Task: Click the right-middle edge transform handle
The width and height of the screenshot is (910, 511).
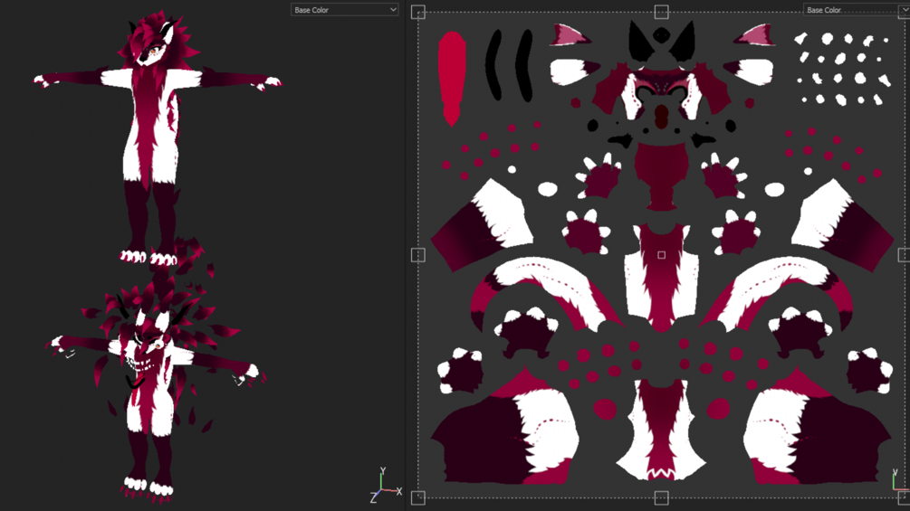Action: pos(904,255)
